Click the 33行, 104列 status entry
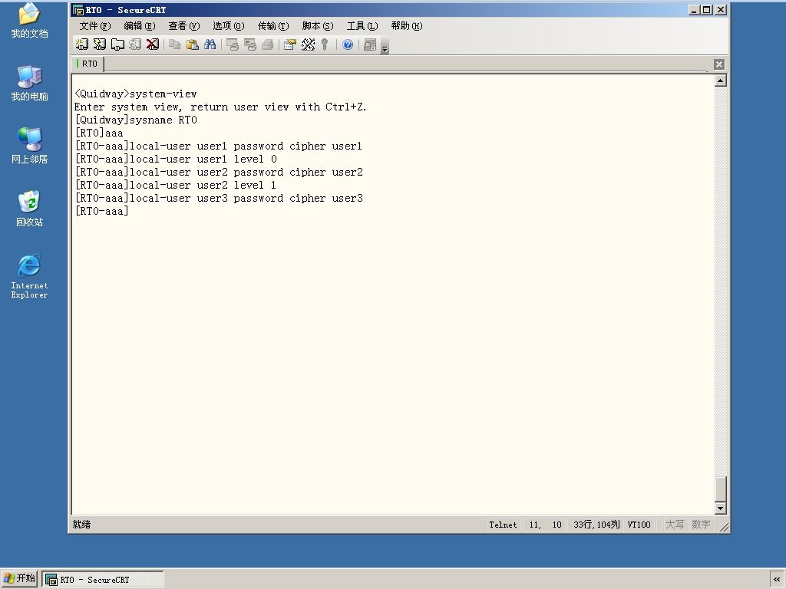This screenshot has height=589, width=786. (x=596, y=525)
